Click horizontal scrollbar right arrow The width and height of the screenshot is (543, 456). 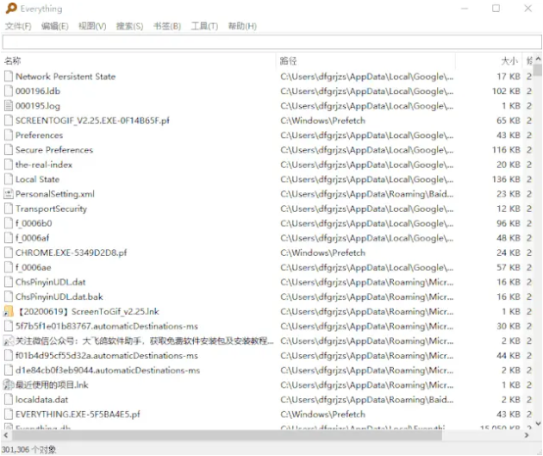click(x=527, y=435)
